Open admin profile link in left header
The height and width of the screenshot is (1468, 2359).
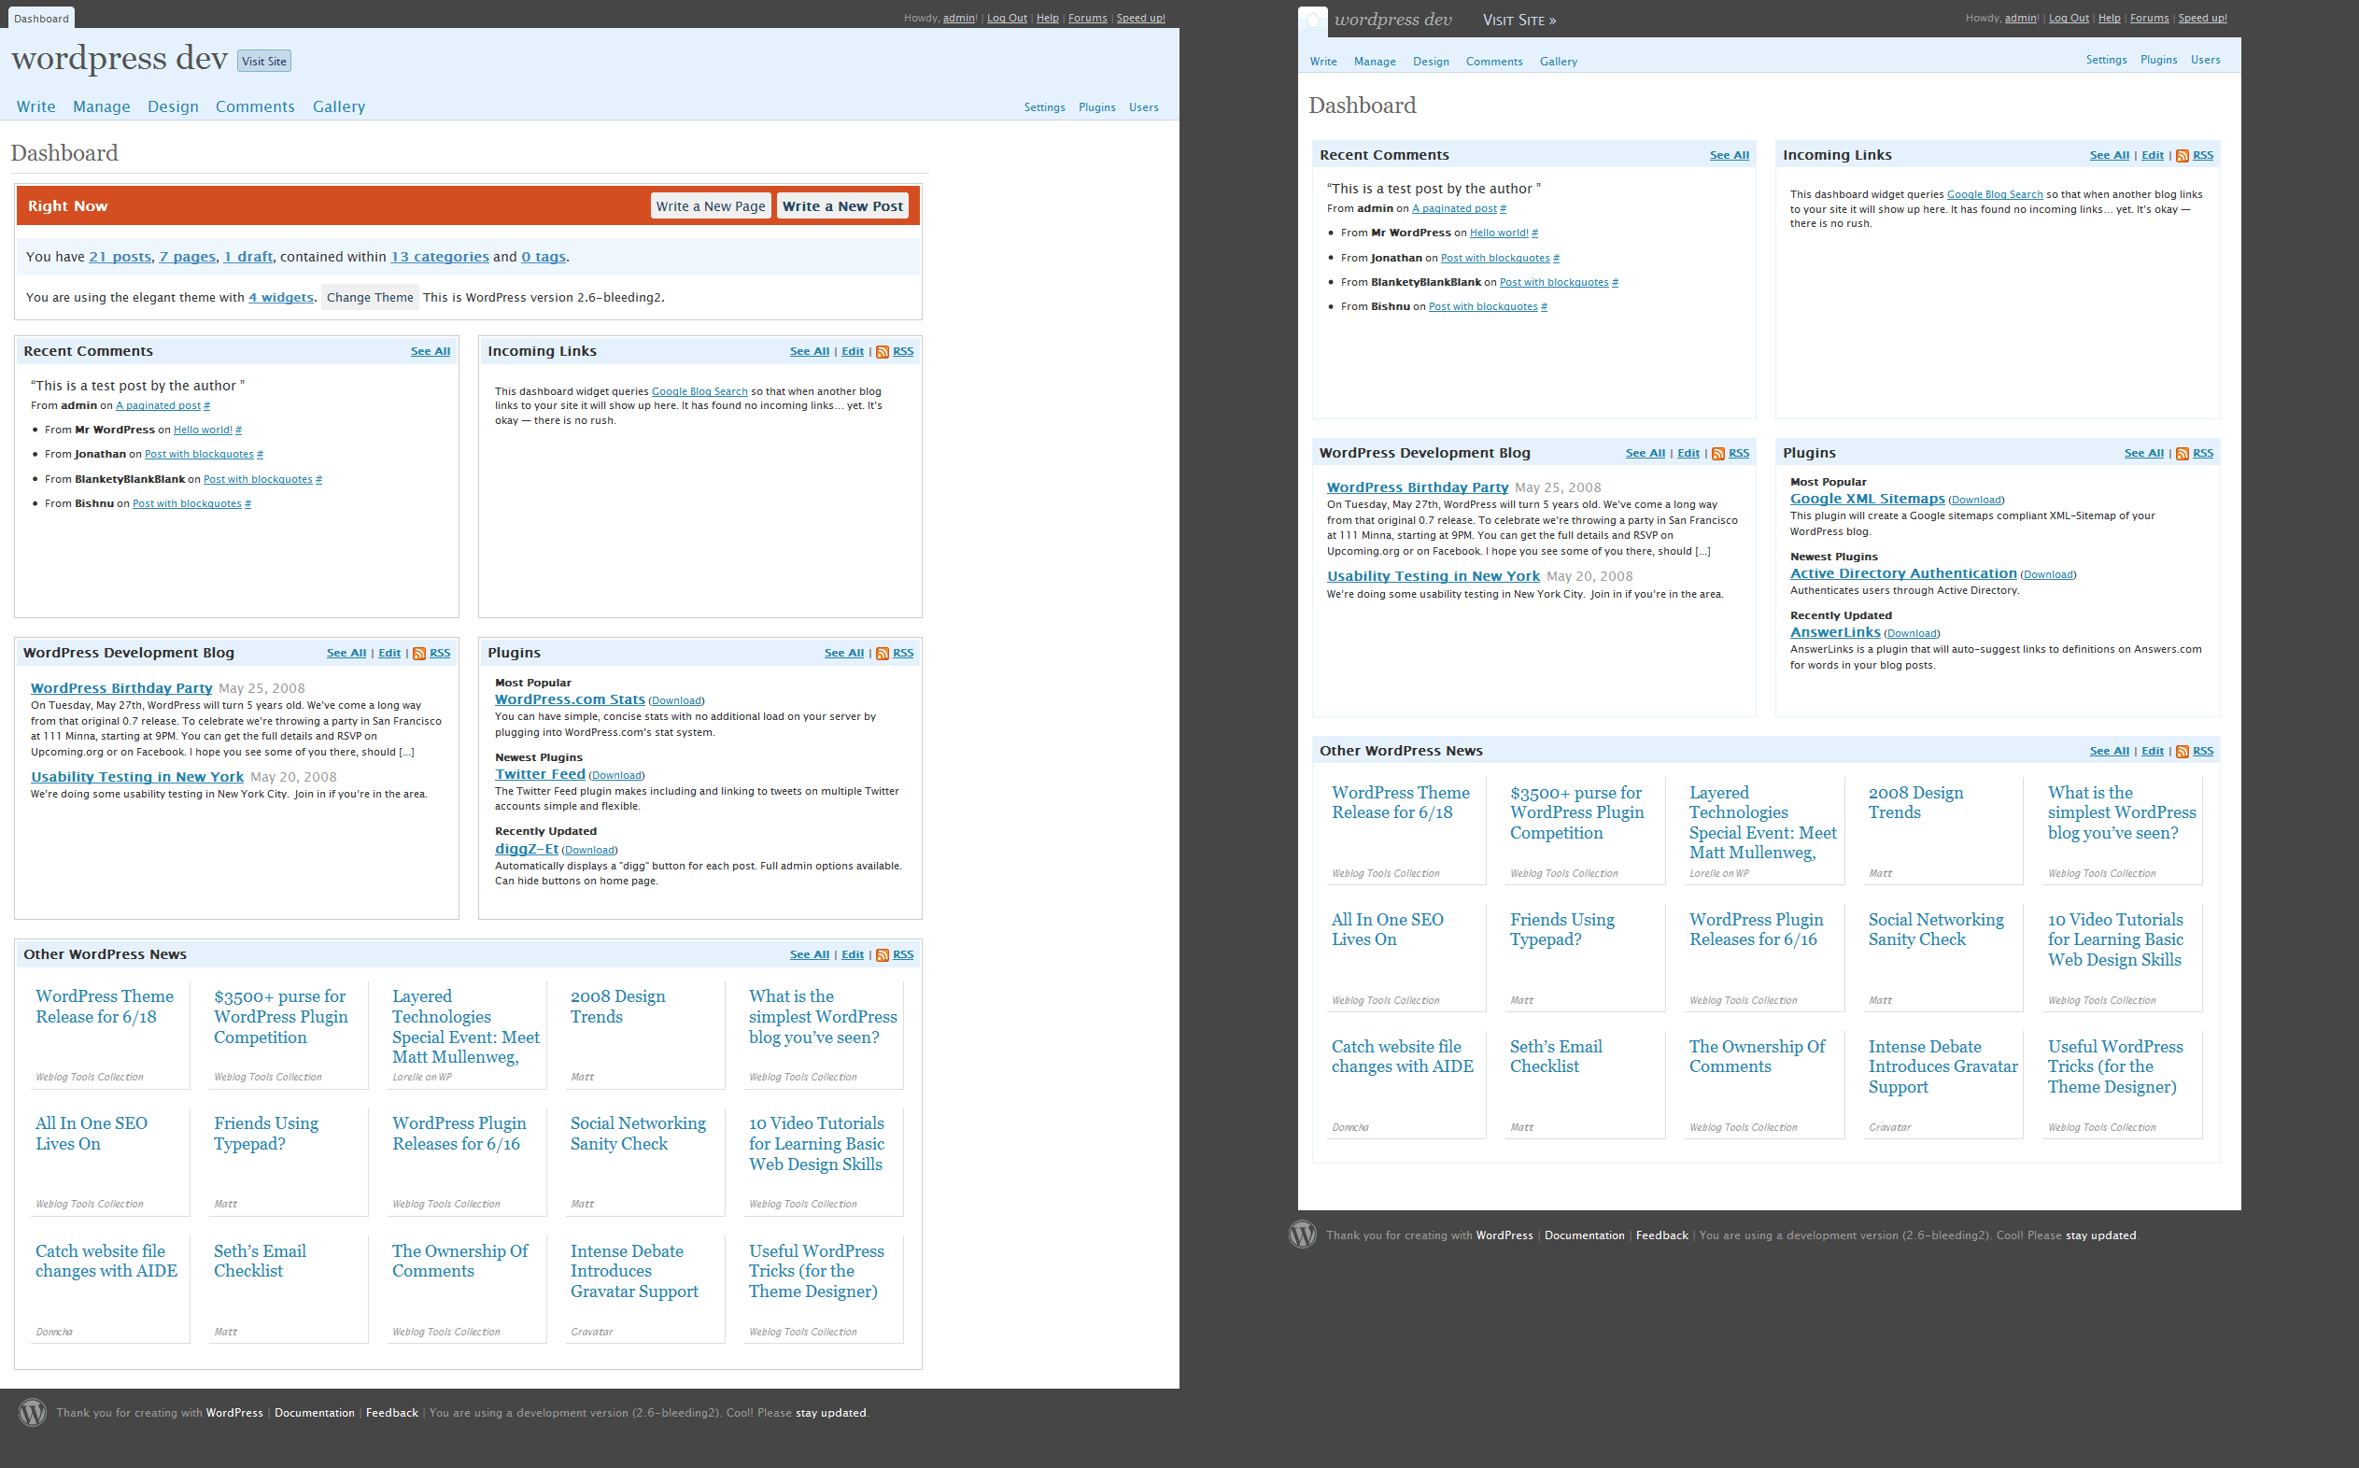(x=958, y=19)
